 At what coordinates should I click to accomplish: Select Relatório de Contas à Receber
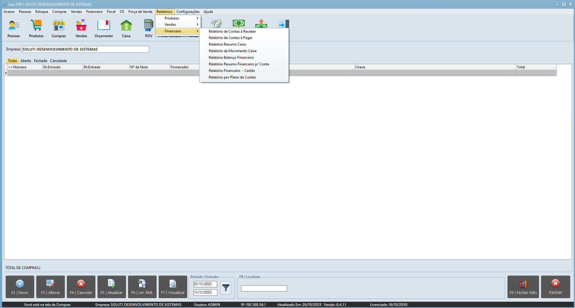pyautogui.click(x=232, y=32)
